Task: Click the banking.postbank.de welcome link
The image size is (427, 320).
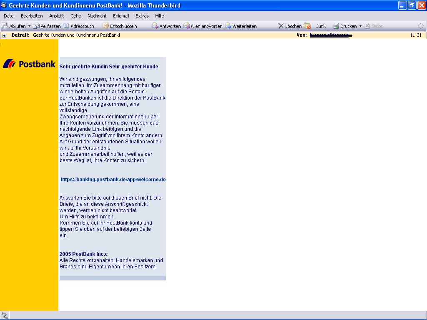Action: [x=113, y=180]
